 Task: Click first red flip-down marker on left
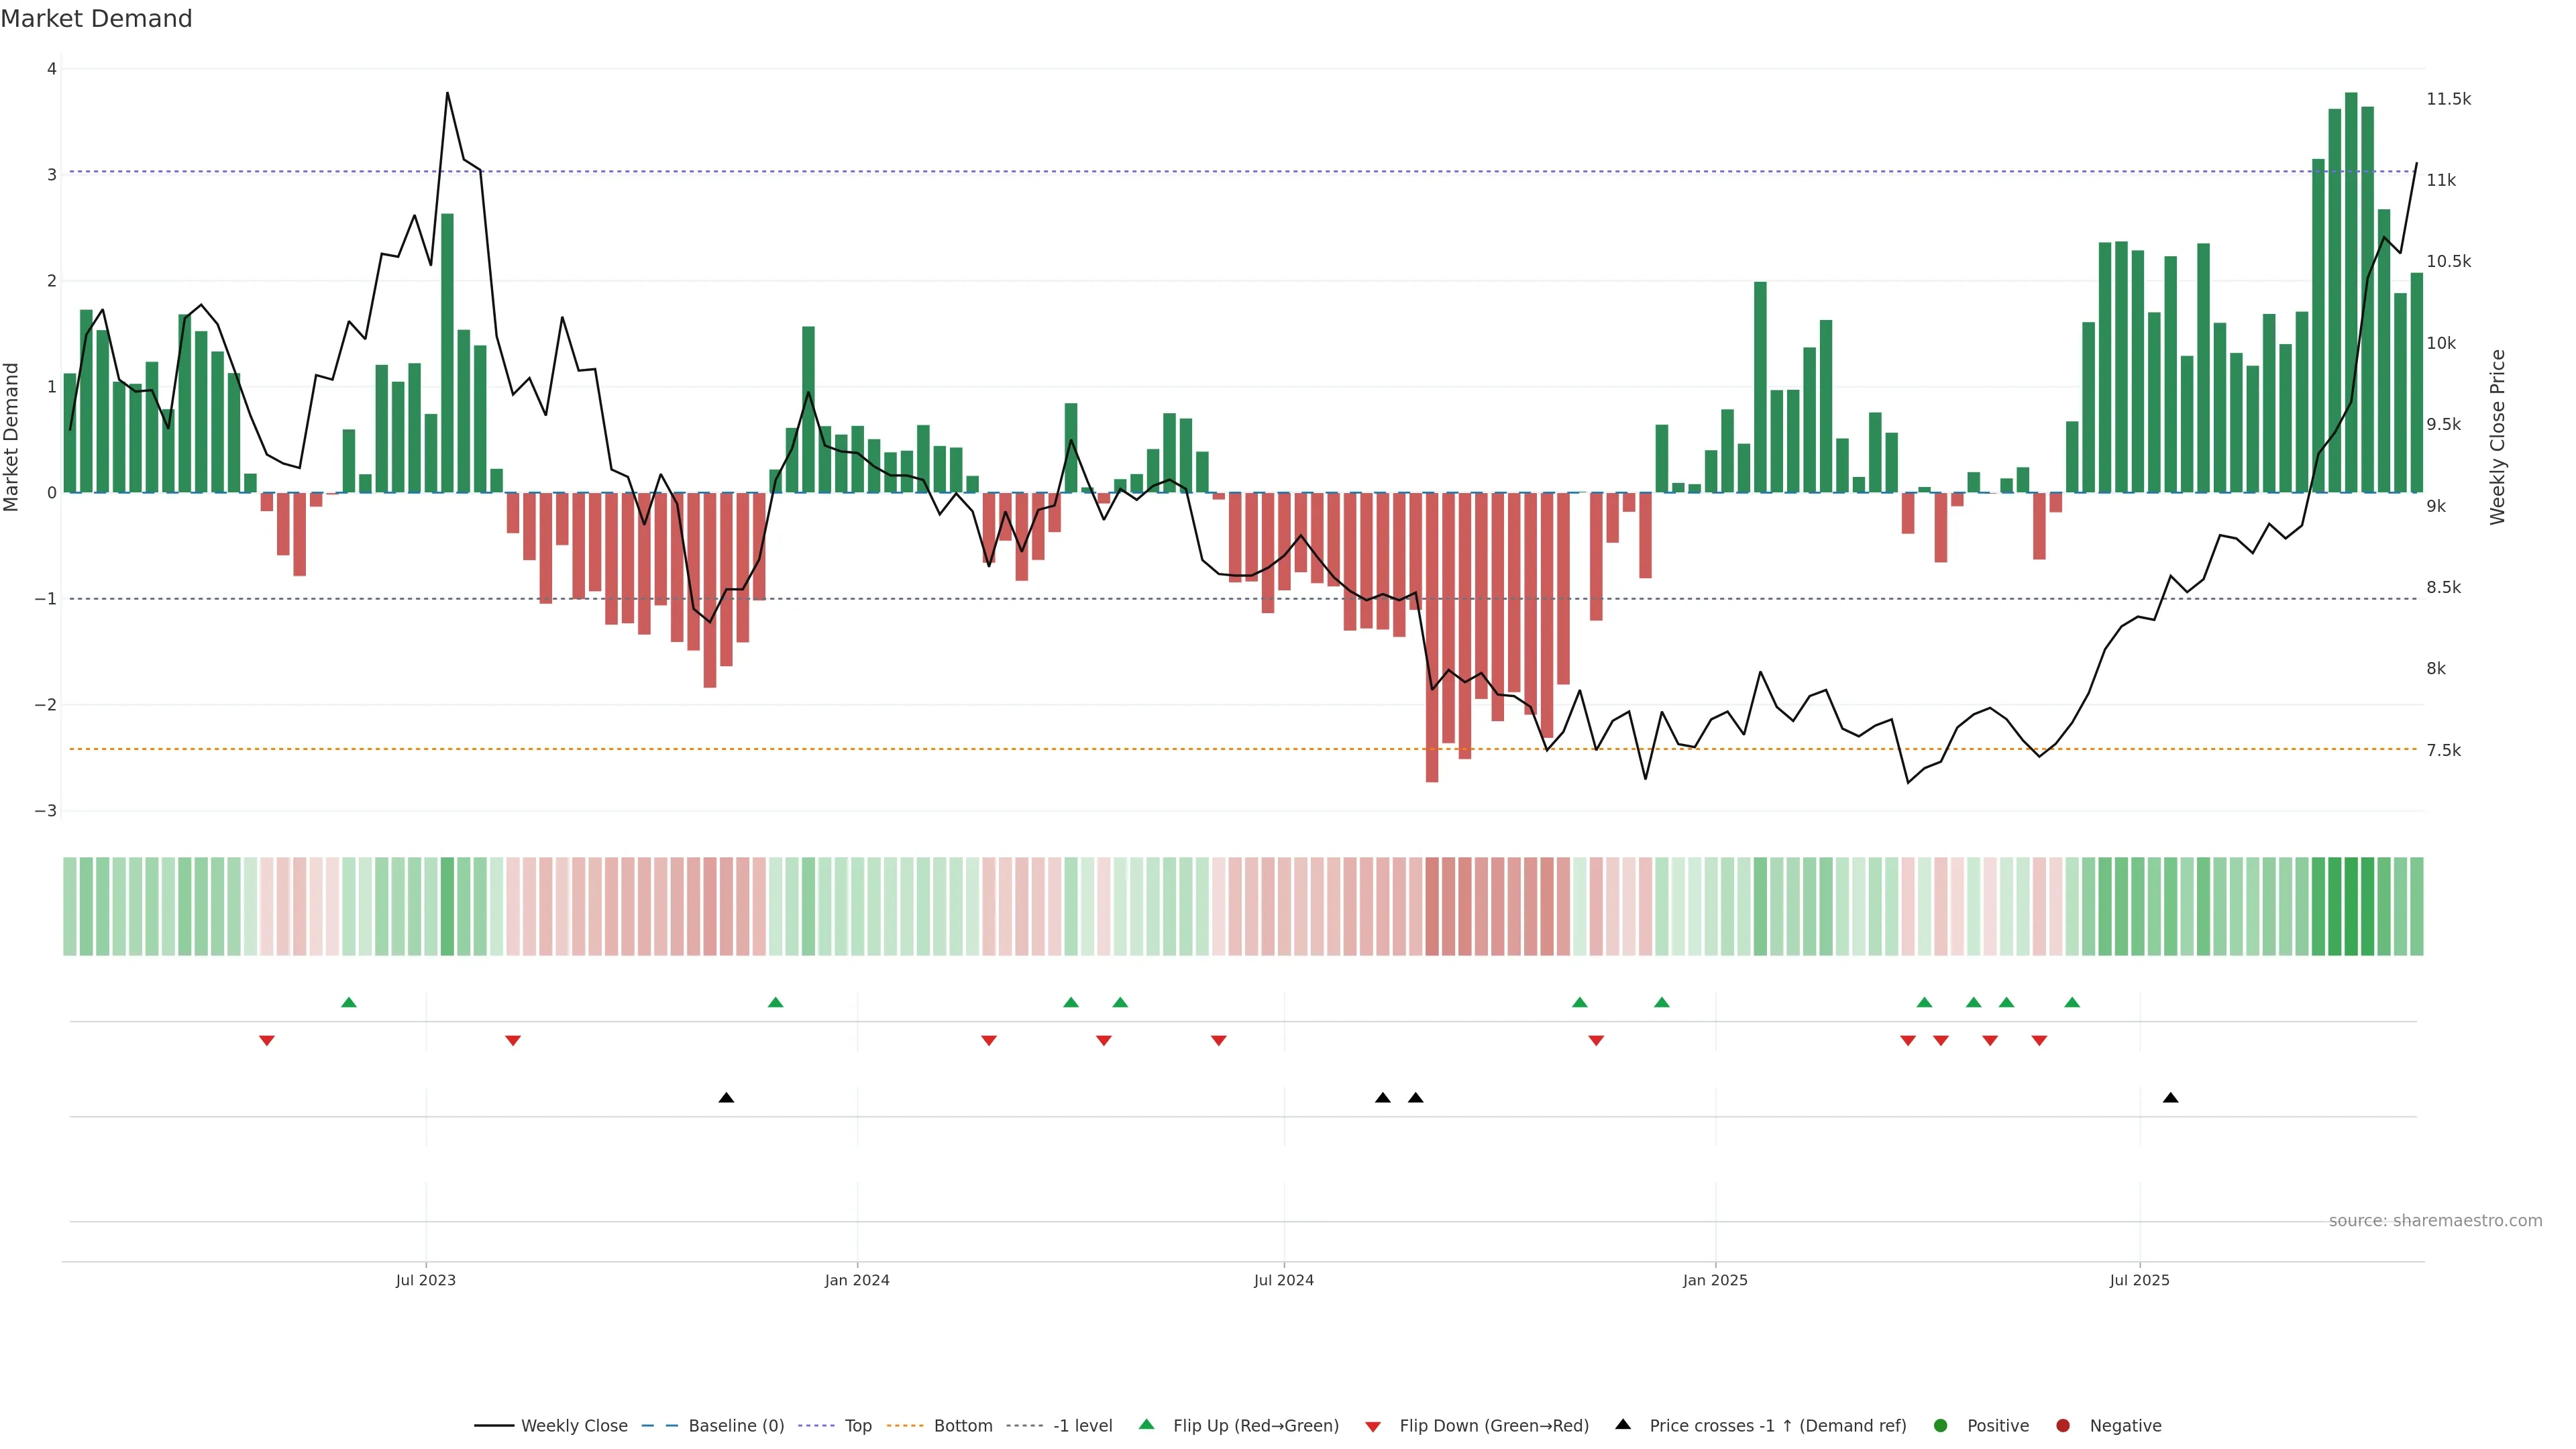tap(267, 1041)
